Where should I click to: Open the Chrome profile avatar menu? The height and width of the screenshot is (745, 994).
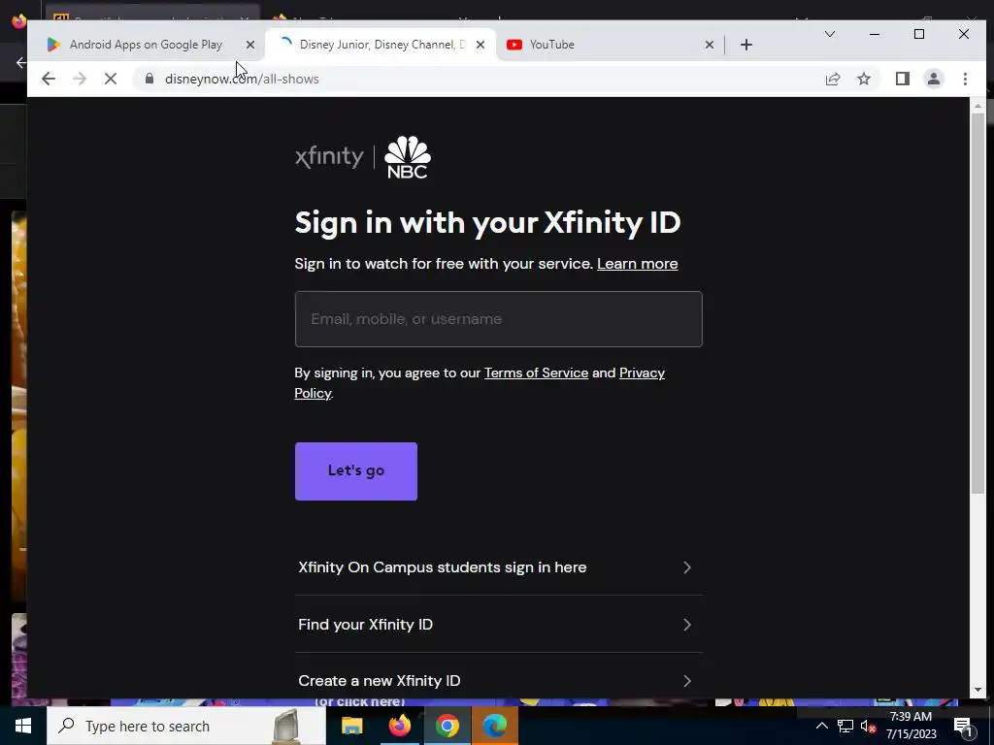[934, 79]
